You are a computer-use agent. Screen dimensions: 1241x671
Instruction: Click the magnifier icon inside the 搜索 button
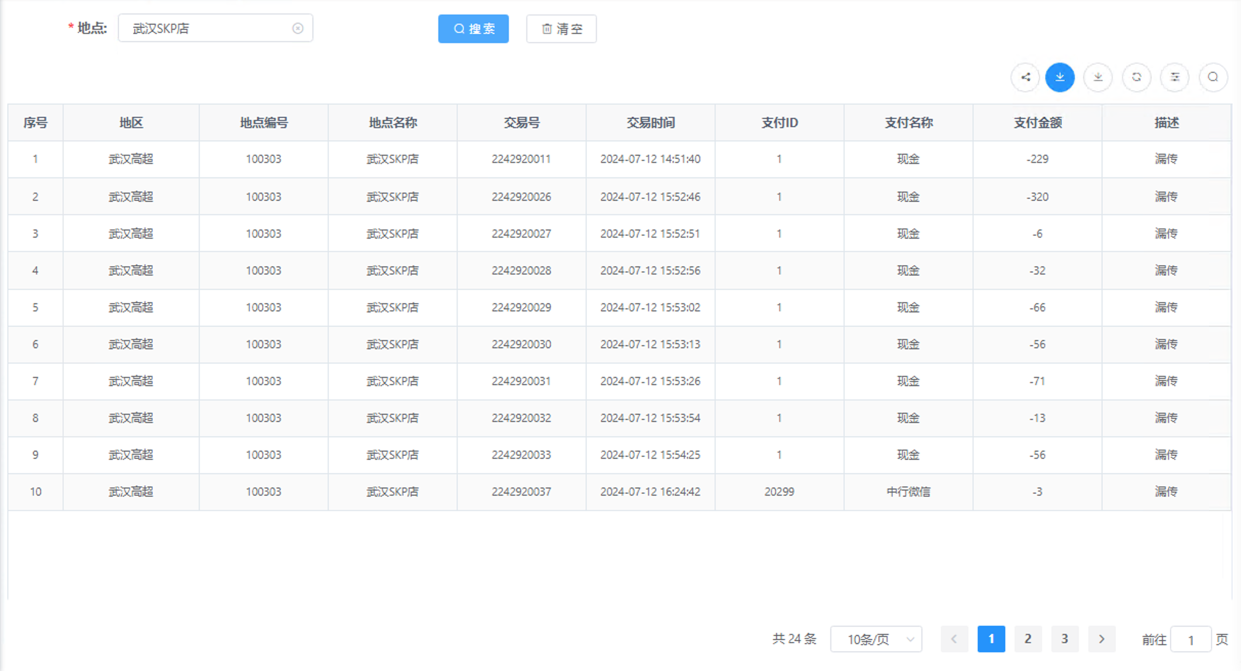(x=458, y=29)
